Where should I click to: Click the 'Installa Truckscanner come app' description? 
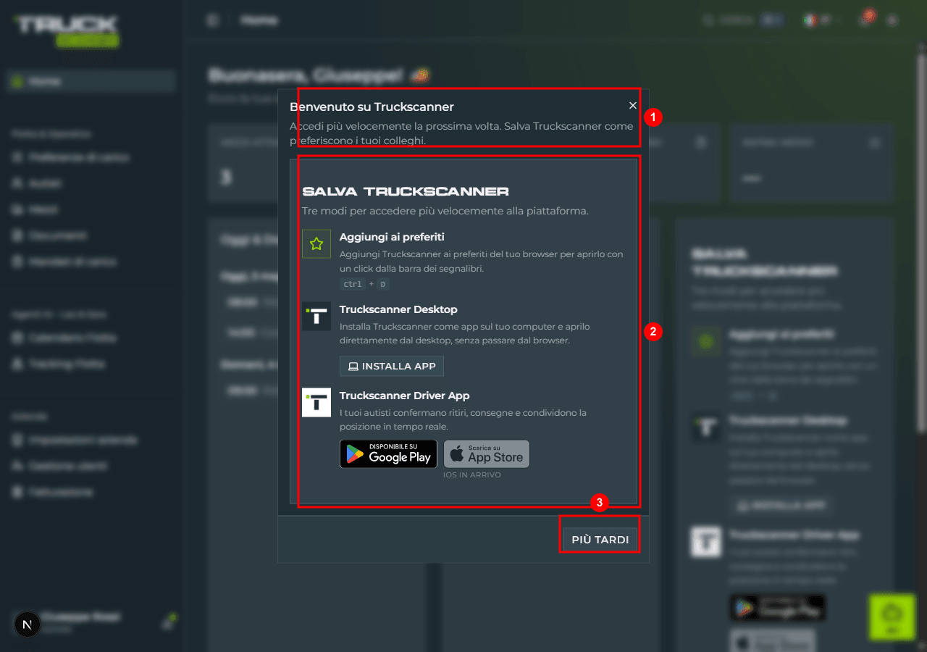465,334
